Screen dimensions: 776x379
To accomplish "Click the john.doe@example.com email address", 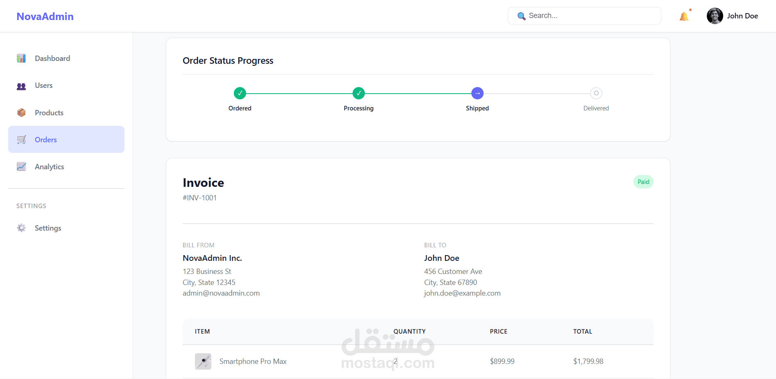I will tap(462, 293).
